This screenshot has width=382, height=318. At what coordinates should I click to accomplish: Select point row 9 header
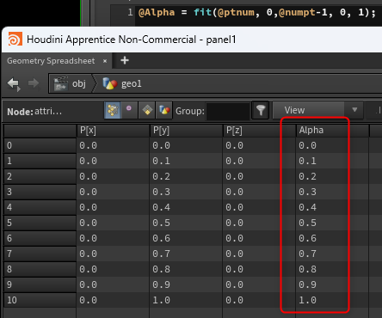click(x=40, y=284)
